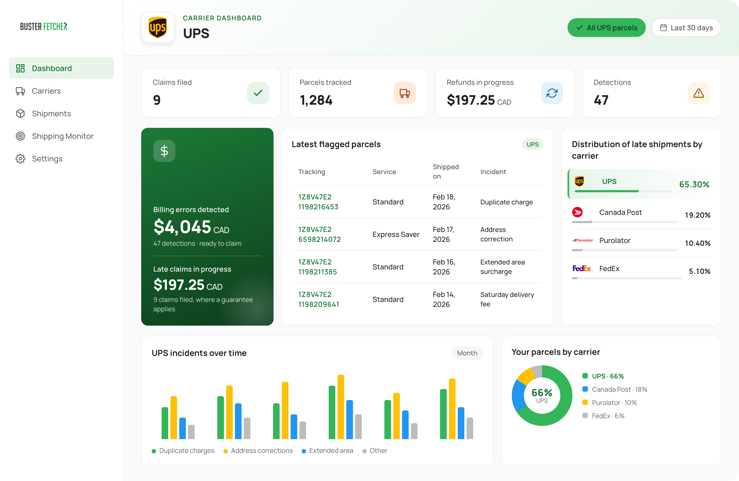
Task: Toggle Address corrections legend item
Action: (258, 451)
